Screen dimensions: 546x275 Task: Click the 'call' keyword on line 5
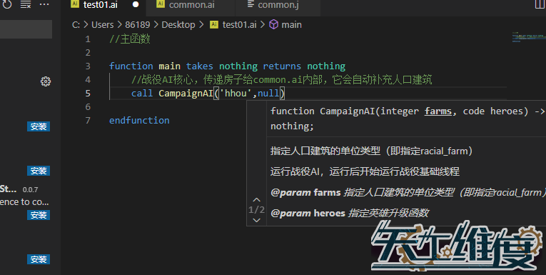pyautogui.click(x=142, y=94)
